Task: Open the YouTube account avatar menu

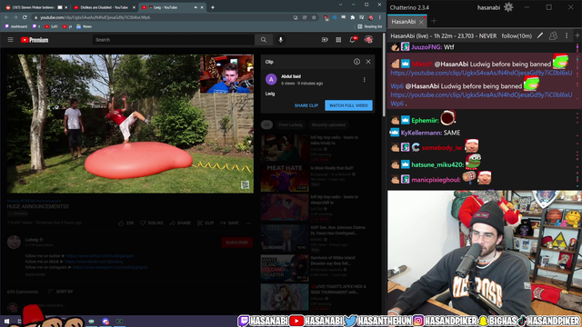Action: (x=368, y=40)
